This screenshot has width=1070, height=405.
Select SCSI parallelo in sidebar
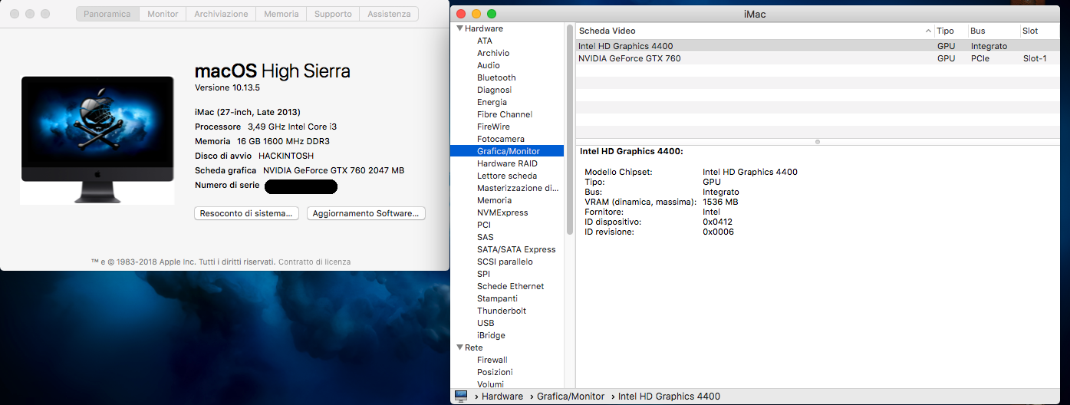coord(505,262)
